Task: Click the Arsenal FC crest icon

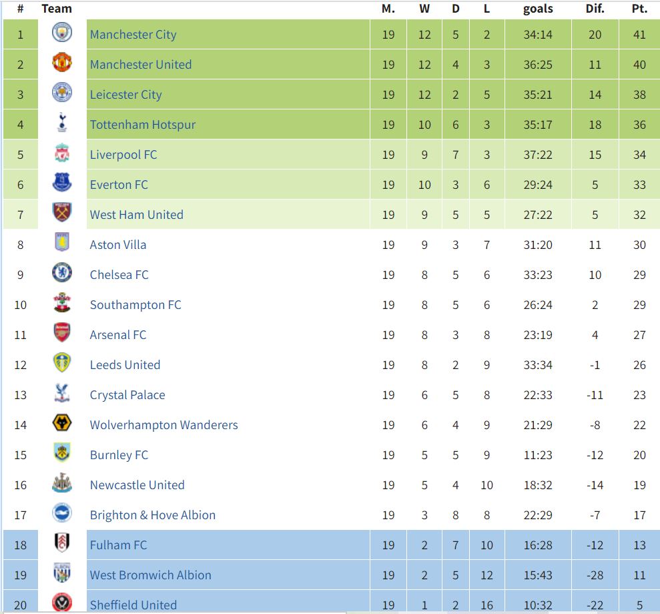Action: [x=62, y=332]
